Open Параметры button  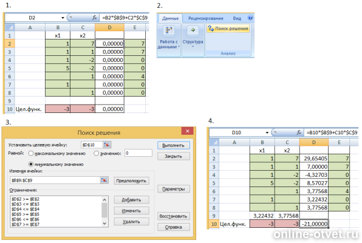coord(173,189)
